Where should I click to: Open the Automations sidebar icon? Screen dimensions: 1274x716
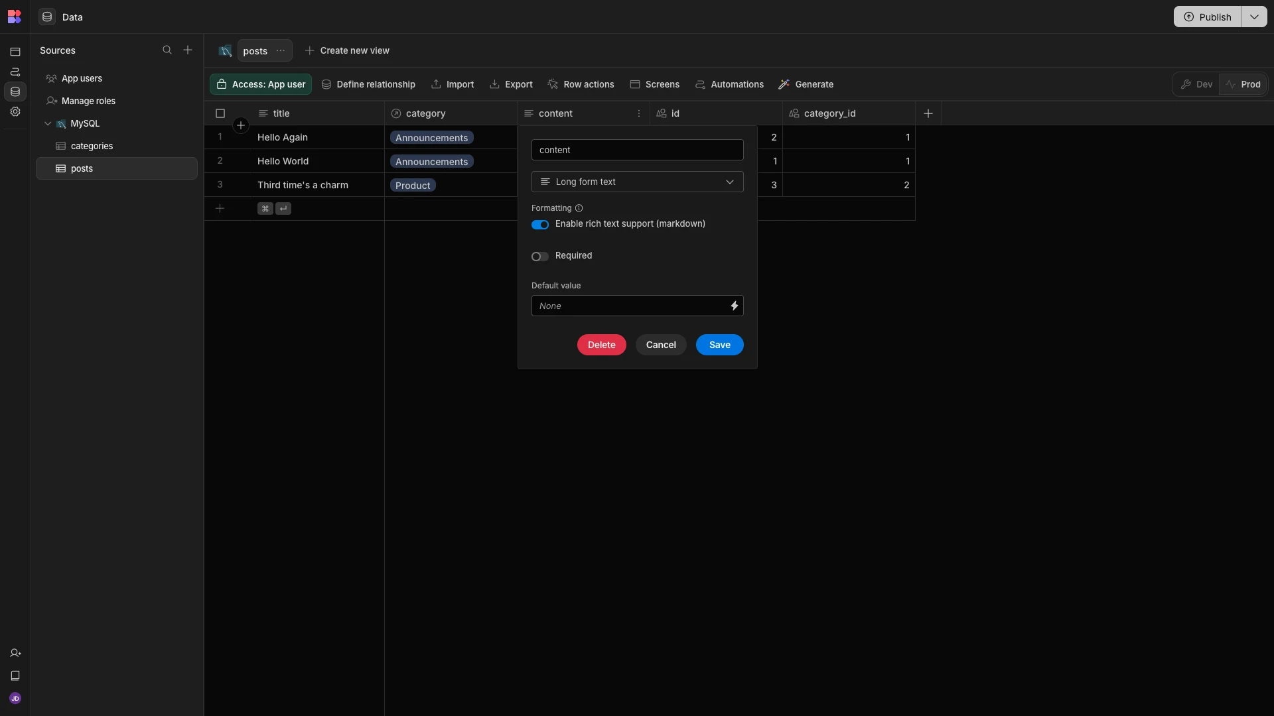pos(15,72)
